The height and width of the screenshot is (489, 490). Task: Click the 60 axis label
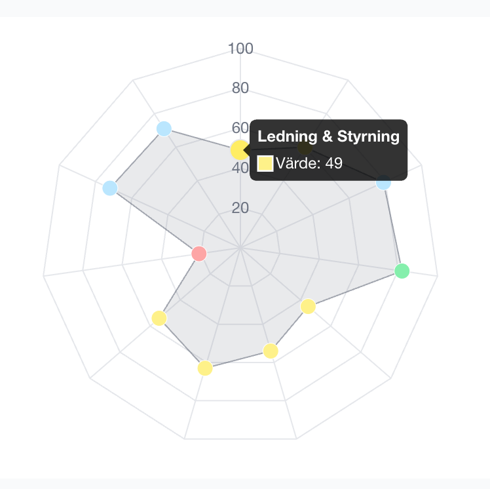pyautogui.click(x=240, y=128)
